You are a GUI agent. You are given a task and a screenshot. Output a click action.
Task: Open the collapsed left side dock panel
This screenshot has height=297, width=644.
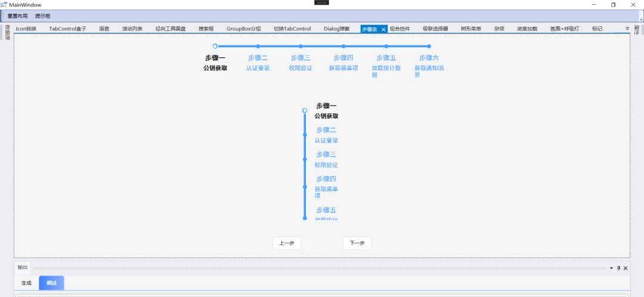(7, 32)
